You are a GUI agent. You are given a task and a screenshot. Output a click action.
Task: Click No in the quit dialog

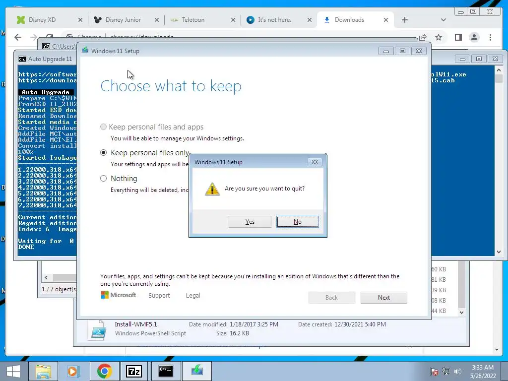point(298,222)
